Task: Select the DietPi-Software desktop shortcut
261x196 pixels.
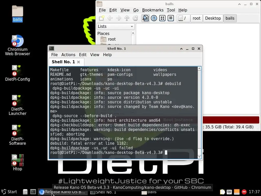Action: pos(18,135)
